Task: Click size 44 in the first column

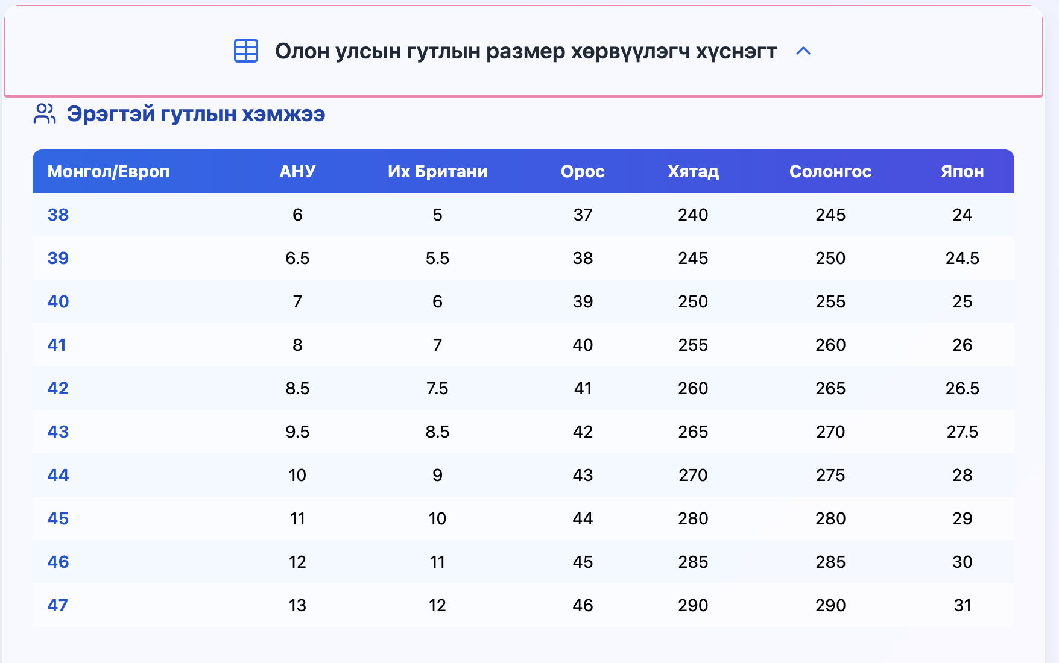Action: (x=58, y=475)
